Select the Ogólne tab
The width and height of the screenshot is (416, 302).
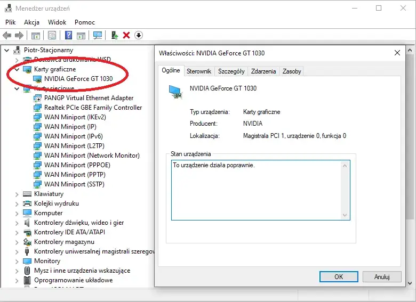[171, 70]
